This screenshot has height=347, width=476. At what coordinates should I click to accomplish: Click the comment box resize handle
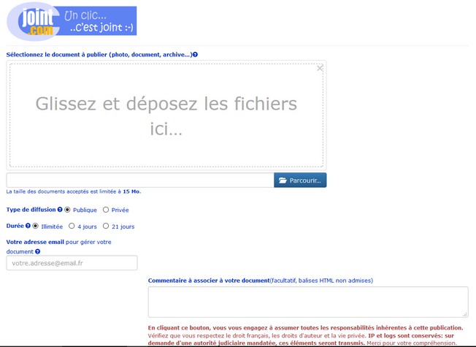[465, 315]
